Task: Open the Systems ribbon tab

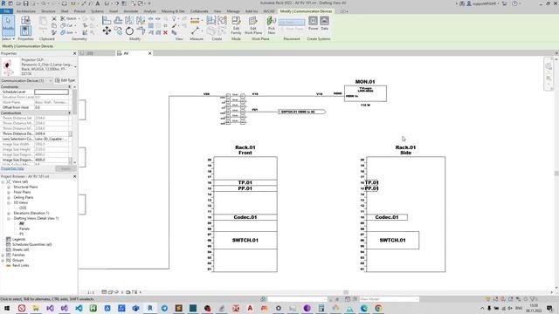Action: click(x=97, y=11)
